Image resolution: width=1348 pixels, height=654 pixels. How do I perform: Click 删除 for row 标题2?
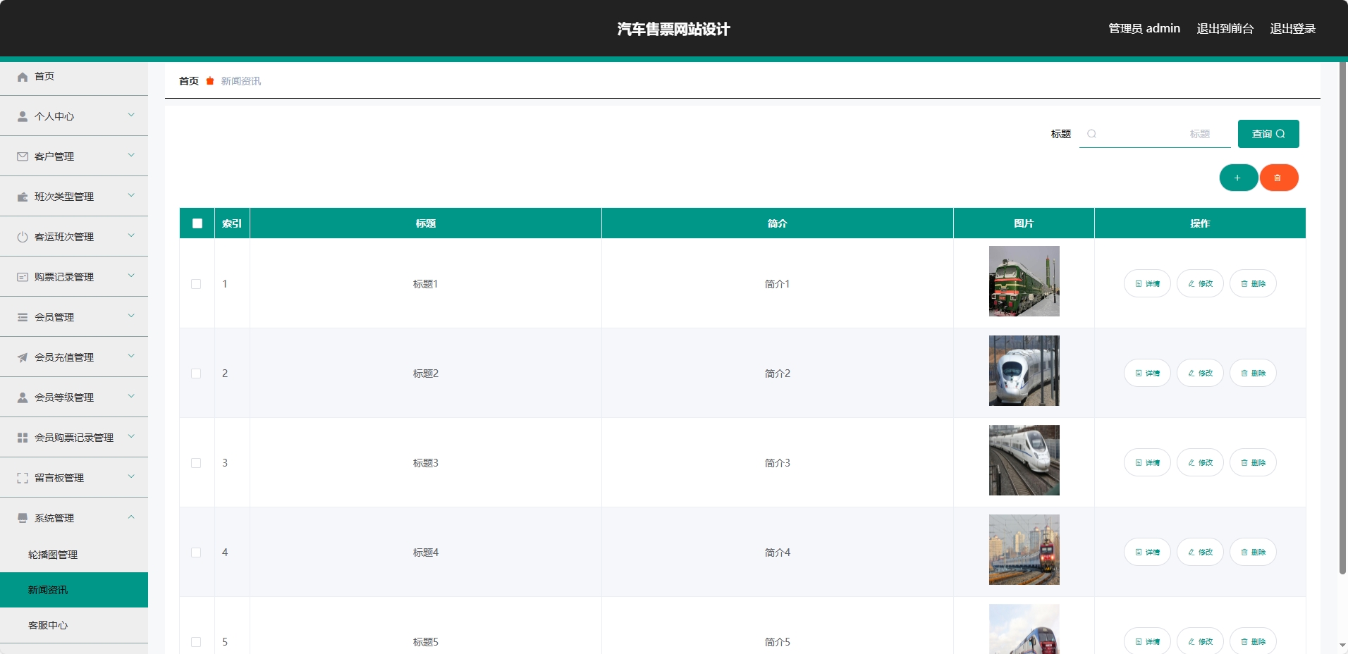[x=1253, y=373]
